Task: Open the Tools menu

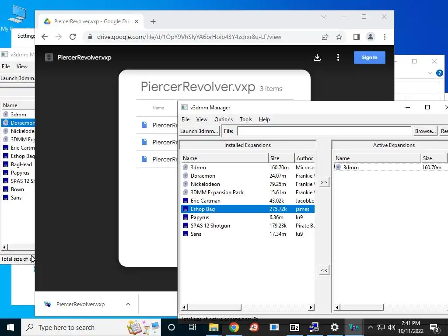Action: (246, 119)
